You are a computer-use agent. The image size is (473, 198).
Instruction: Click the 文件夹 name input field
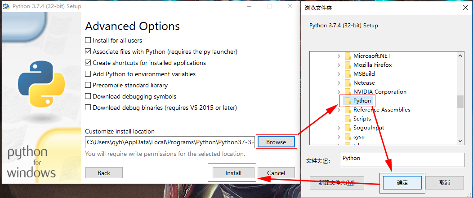[403, 159]
